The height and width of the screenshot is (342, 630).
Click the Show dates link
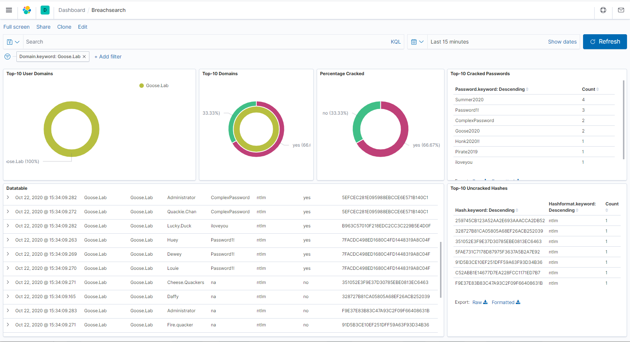coord(562,42)
